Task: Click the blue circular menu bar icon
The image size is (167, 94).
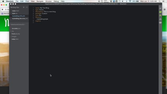Action: click(x=114, y=1)
